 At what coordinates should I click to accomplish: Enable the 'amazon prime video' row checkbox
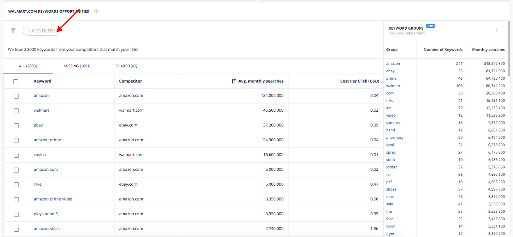point(16,200)
